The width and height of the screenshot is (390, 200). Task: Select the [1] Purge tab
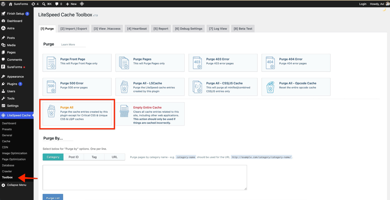[47, 29]
